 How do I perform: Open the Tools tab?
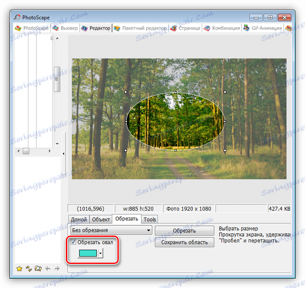coord(150,219)
